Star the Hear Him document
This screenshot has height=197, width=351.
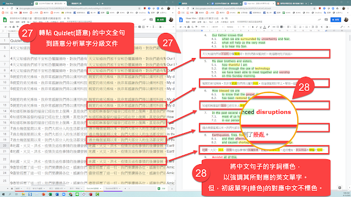click(x=222, y=18)
